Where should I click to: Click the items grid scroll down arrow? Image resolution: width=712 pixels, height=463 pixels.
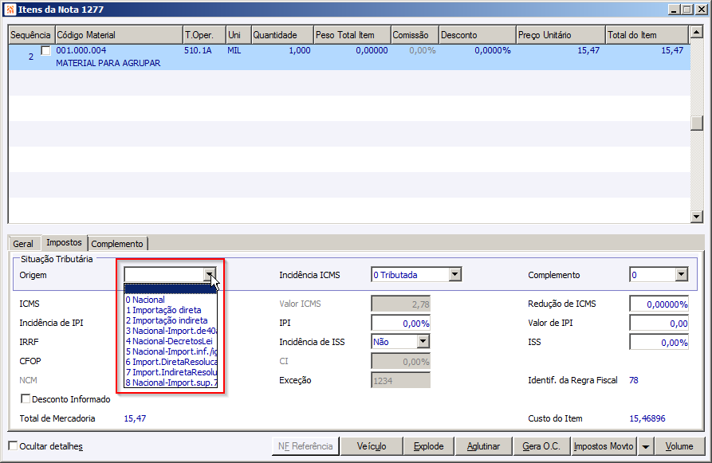[697, 217]
